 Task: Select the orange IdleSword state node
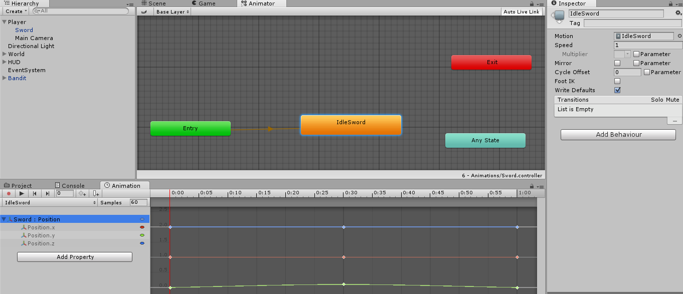point(351,125)
